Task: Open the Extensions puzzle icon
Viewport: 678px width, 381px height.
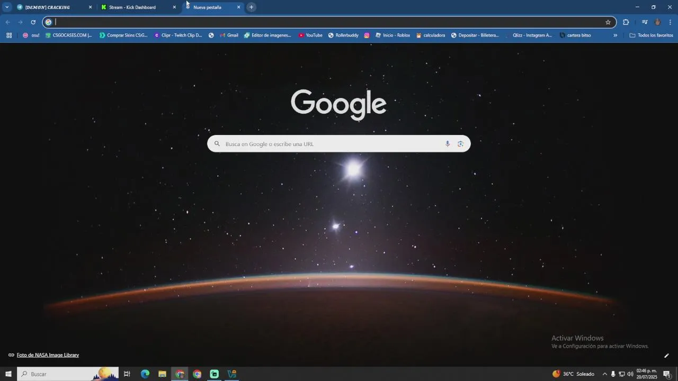Action: [626, 22]
